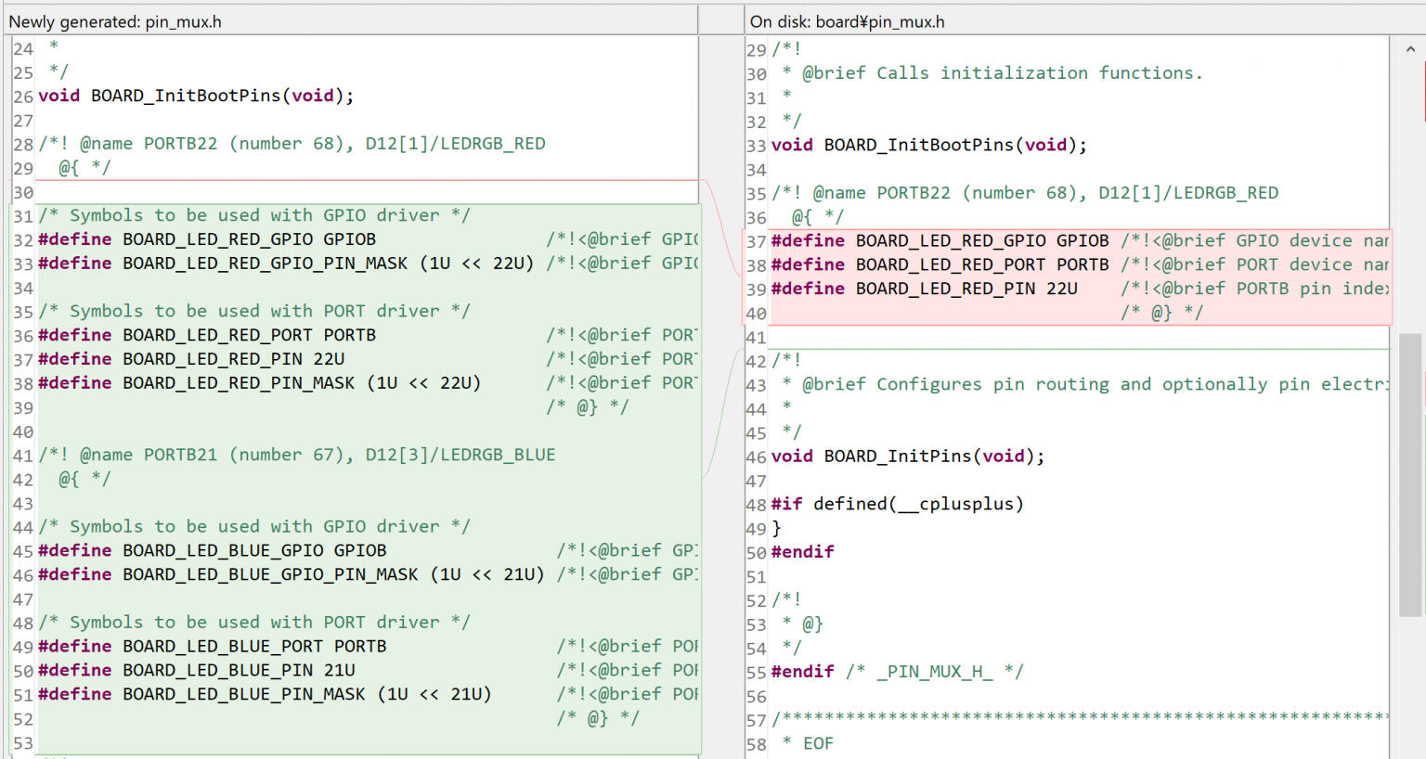Click the '#endif /* _PIN_MUX_H_ */' line

[x=897, y=672]
